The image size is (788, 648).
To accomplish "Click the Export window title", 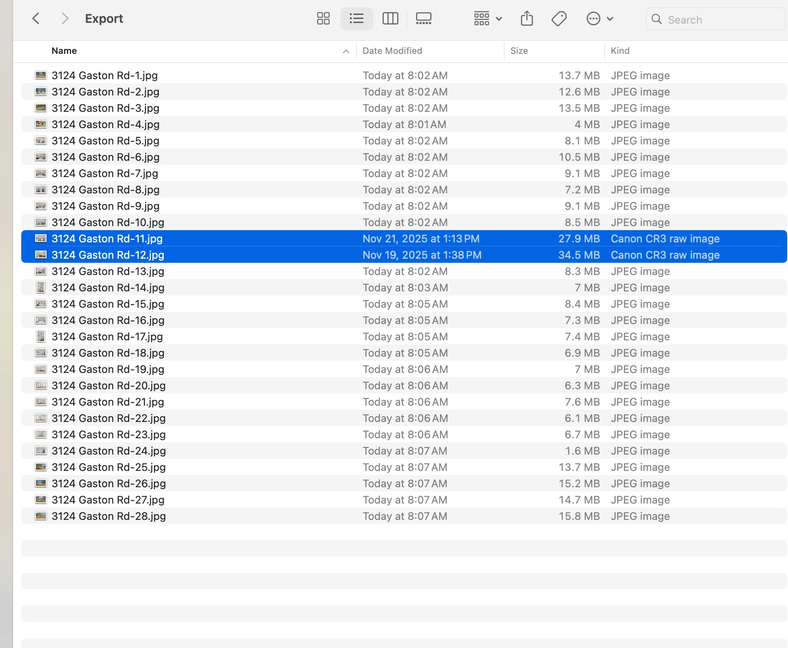I will click(x=104, y=18).
